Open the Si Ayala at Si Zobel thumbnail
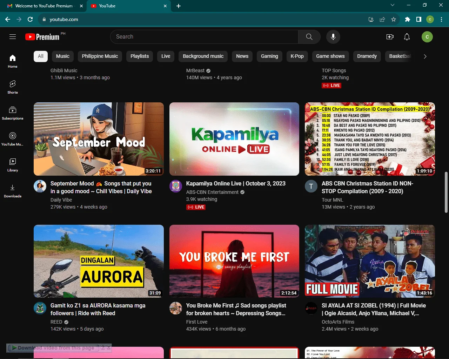449x359 pixels. tap(370, 261)
